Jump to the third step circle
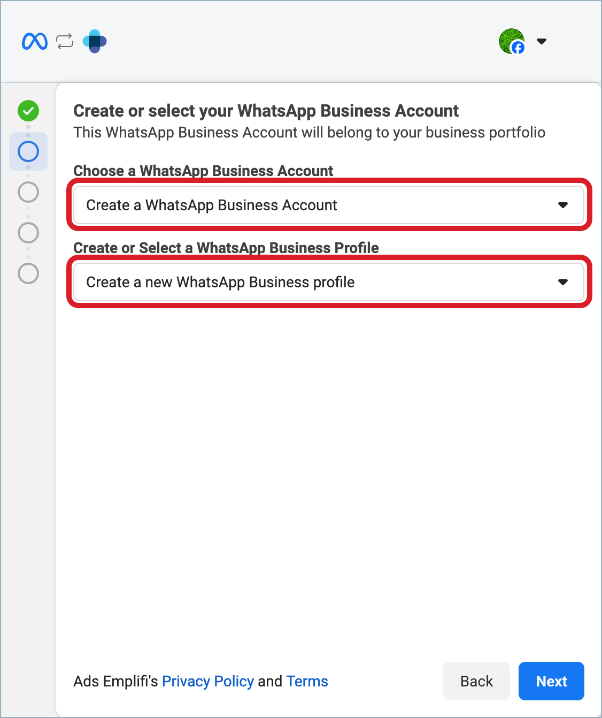Screen dimensions: 602x718 tap(28, 192)
